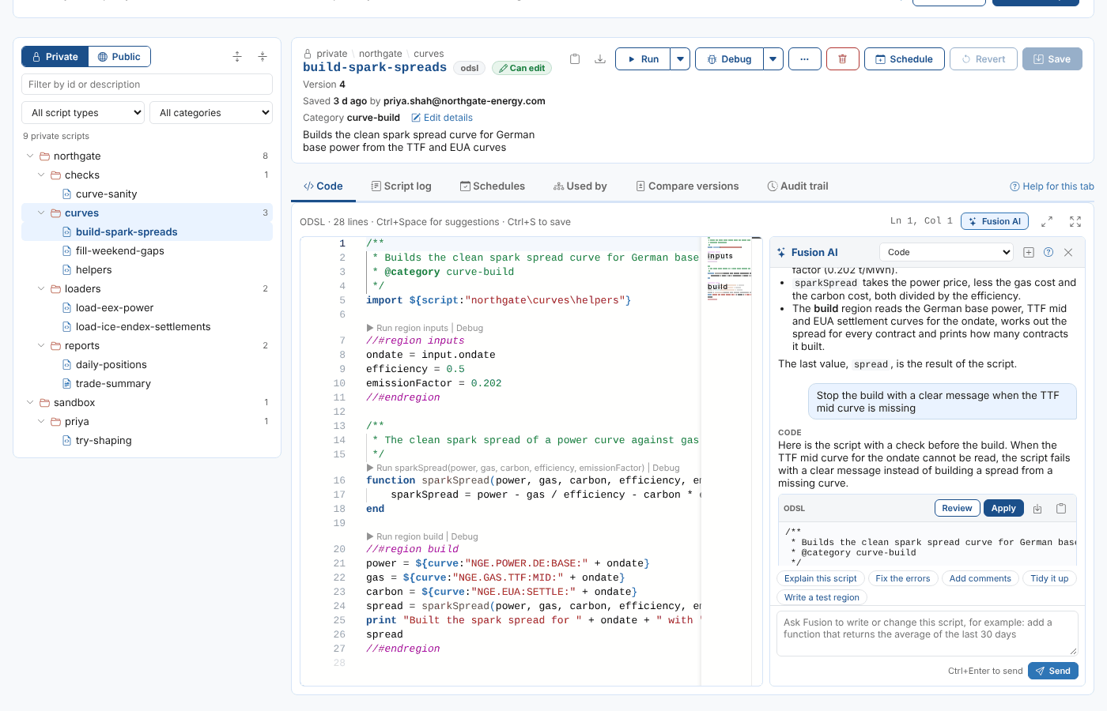Copy the suggested ODSL code block
The image size is (1107, 711).
click(x=1061, y=509)
